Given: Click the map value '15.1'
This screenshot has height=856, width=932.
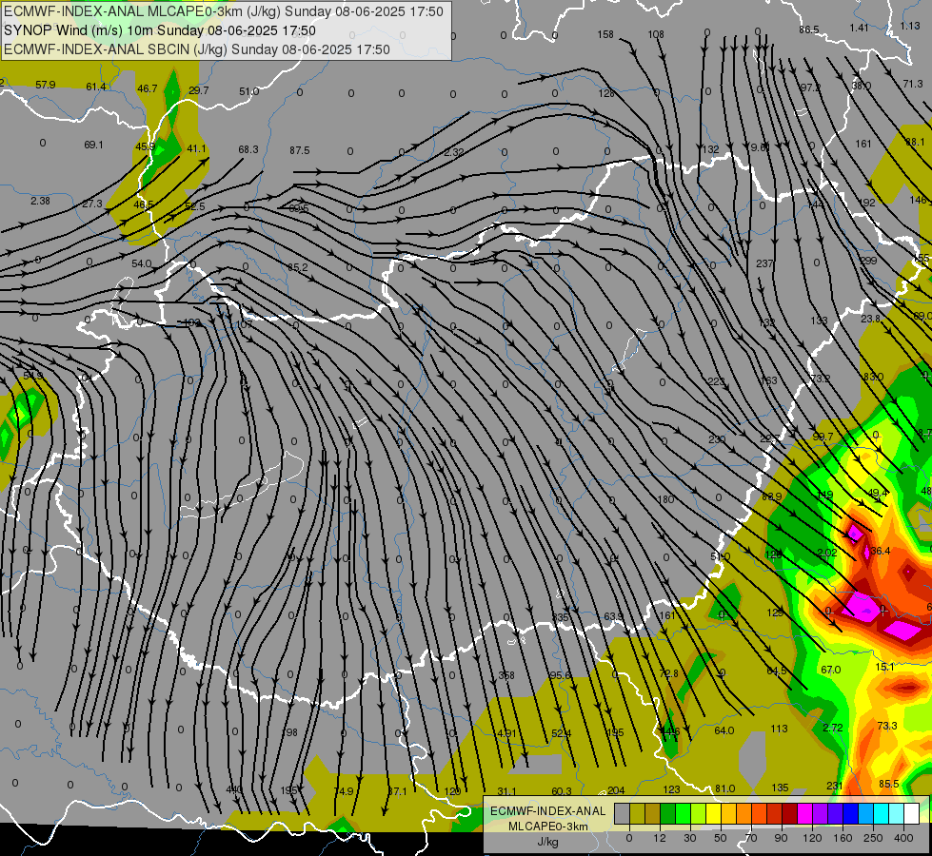Looking at the screenshot, I should tap(884, 667).
